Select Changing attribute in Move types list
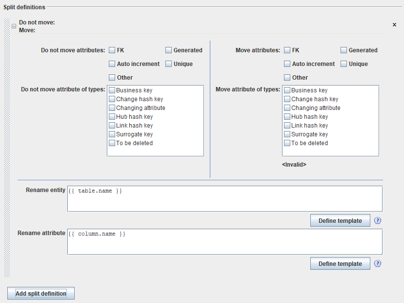Viewport: 404px width, 303px height. click(287, 108)
